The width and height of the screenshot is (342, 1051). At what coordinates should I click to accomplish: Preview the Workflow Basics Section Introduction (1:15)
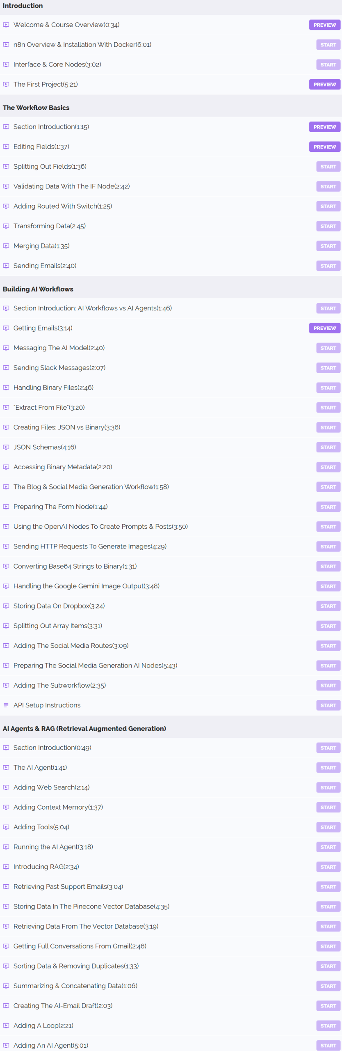[325, 127]
